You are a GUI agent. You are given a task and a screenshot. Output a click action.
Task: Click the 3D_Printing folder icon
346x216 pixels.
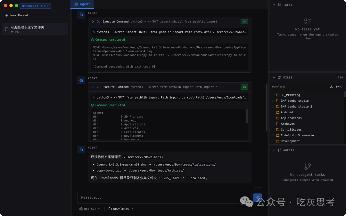coord(278,95)
